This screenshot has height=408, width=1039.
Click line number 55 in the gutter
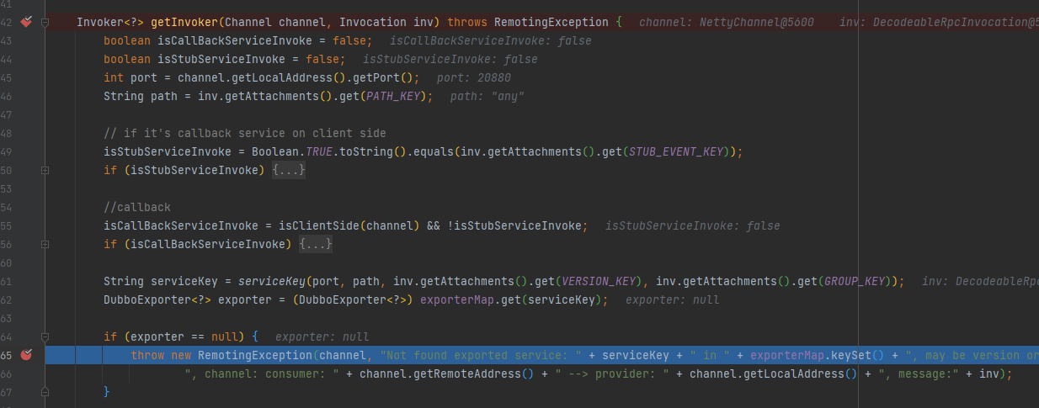7,225
